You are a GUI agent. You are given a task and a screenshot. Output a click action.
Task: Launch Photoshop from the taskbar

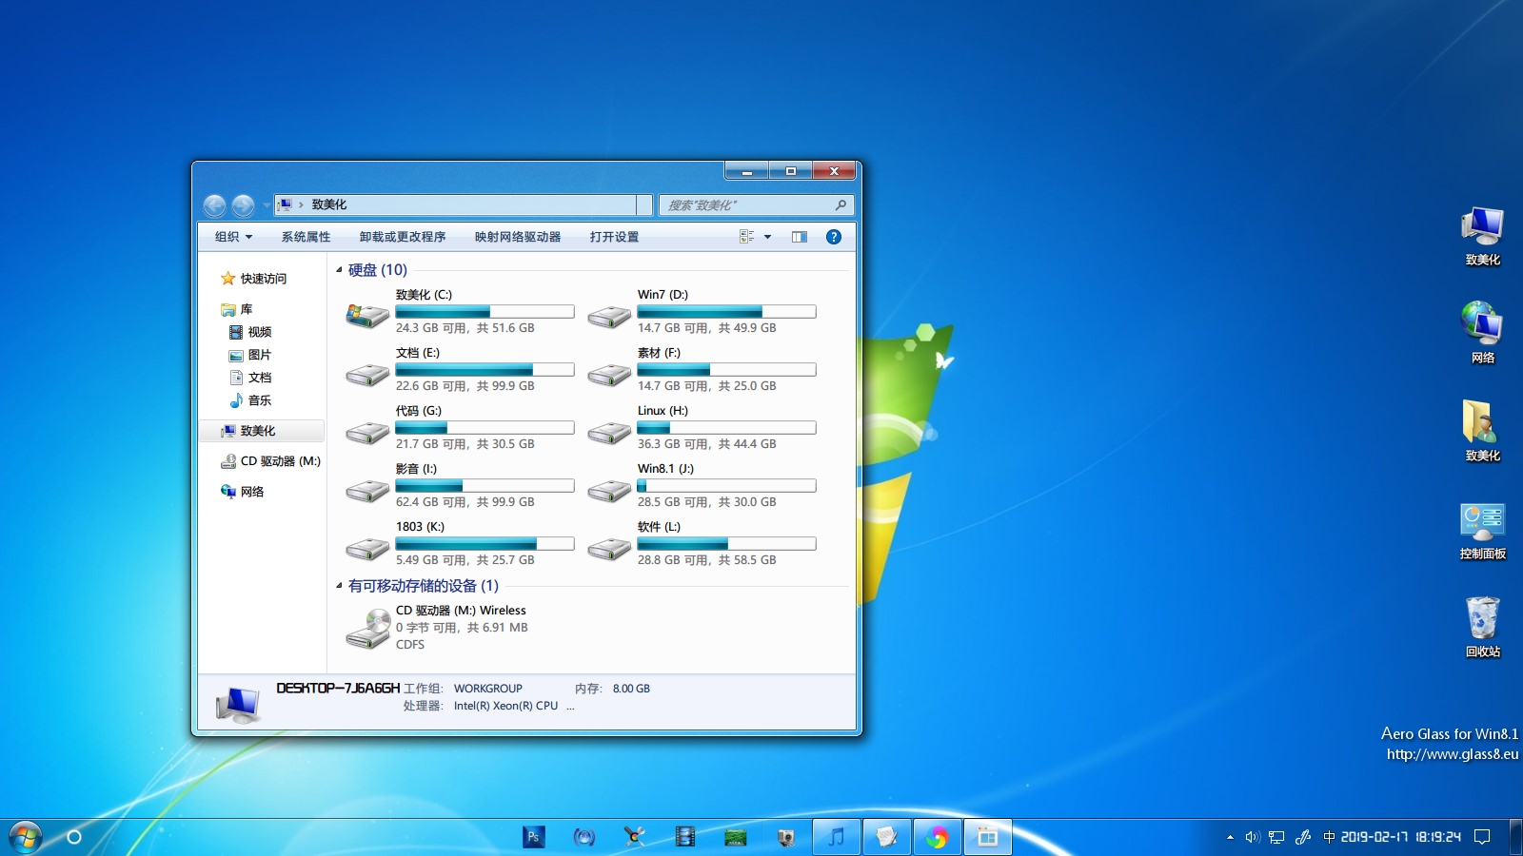[x=533, y=837]
